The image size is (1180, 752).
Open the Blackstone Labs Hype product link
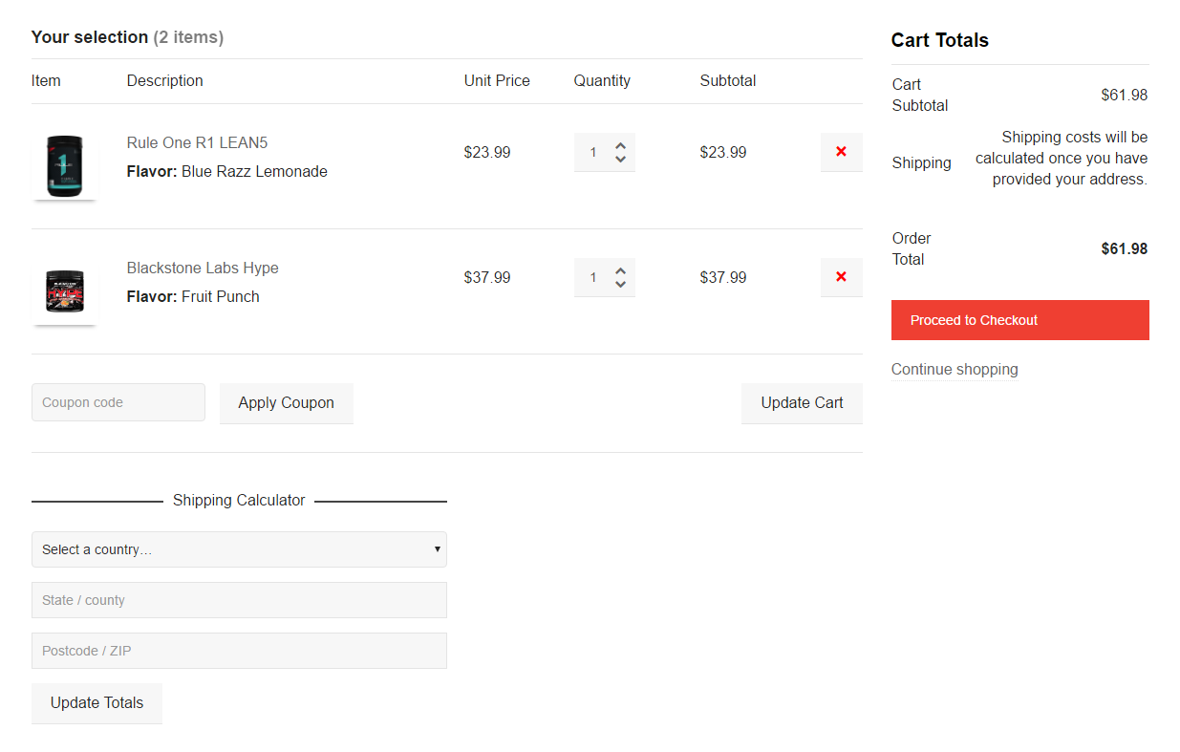(203, 268)
